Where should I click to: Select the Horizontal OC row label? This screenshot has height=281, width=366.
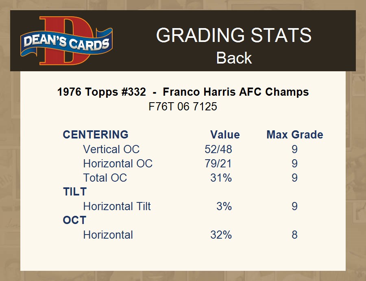click(x=118, y=164)
